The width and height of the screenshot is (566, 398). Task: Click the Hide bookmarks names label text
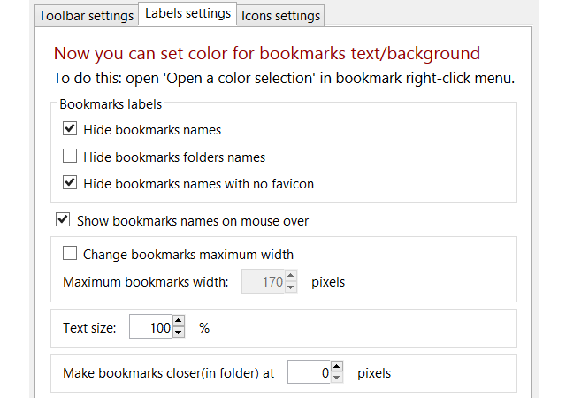[x=152, y=130]
